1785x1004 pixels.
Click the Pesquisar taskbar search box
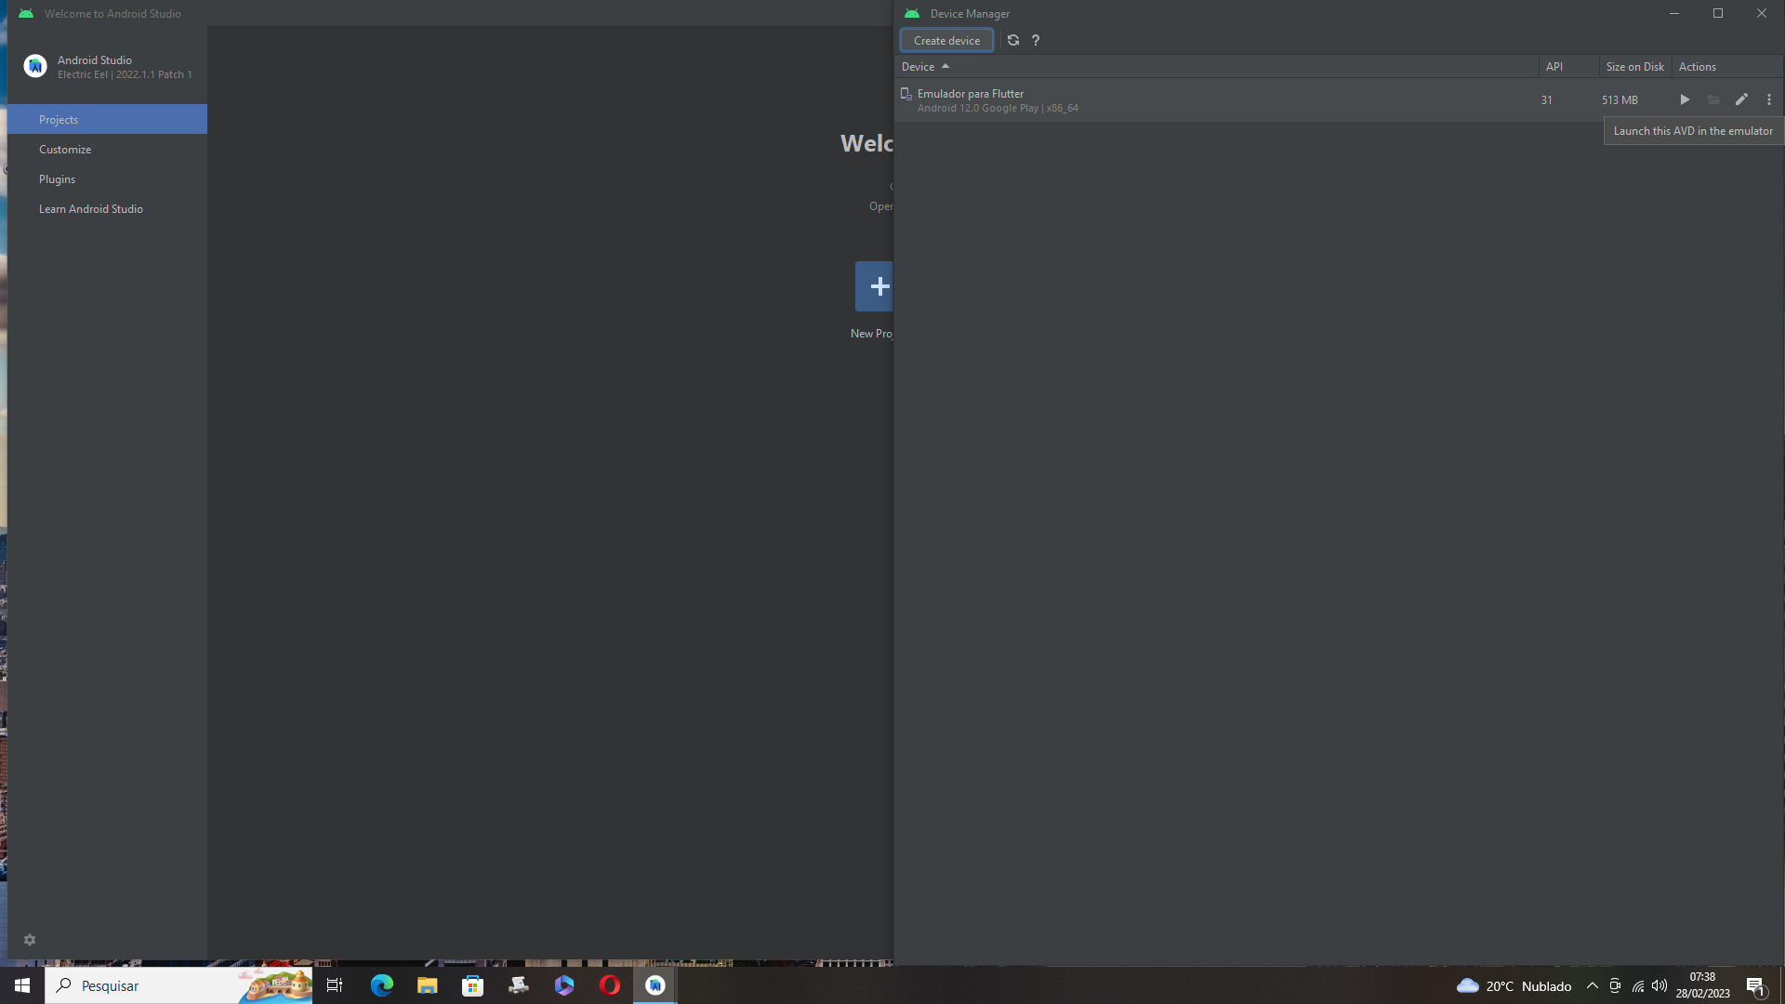point(178,985)
